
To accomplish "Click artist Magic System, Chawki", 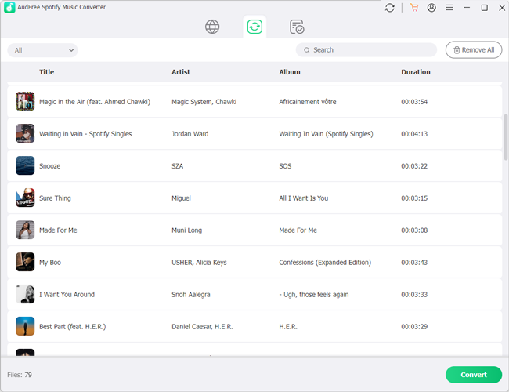I will (x=204, y=102).
